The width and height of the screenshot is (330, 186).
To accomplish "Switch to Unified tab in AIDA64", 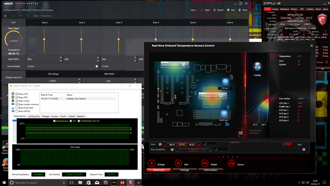I will (x=72, y=116).
